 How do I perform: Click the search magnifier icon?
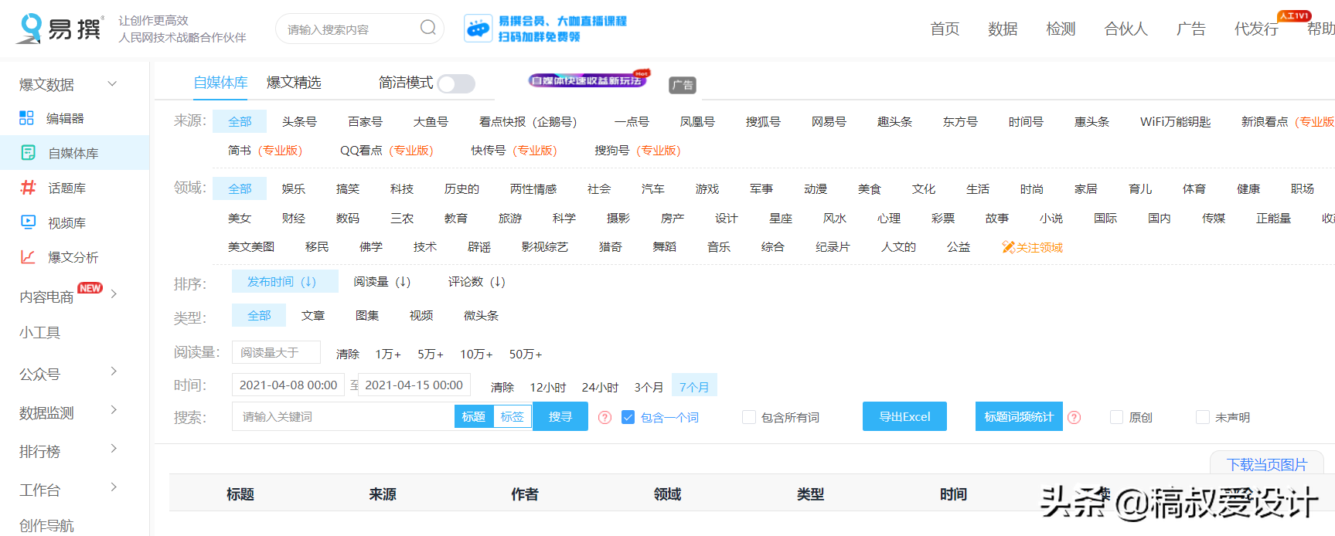(427, 29)
